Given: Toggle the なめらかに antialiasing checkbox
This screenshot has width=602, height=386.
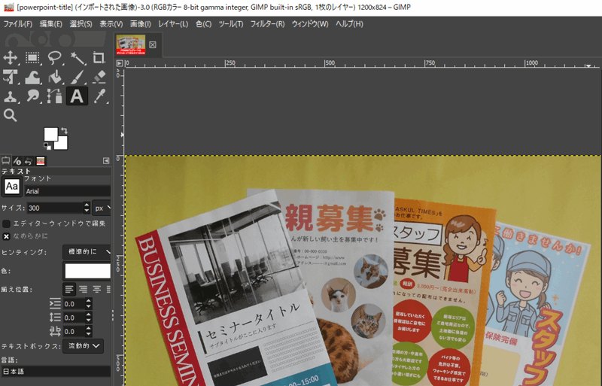Looking at the screenshot, I should [7, 236].
